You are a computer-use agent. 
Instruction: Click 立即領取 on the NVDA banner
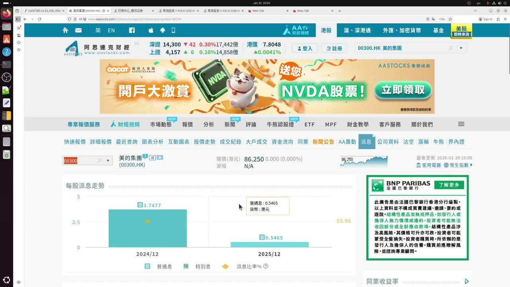click(403, 90)
